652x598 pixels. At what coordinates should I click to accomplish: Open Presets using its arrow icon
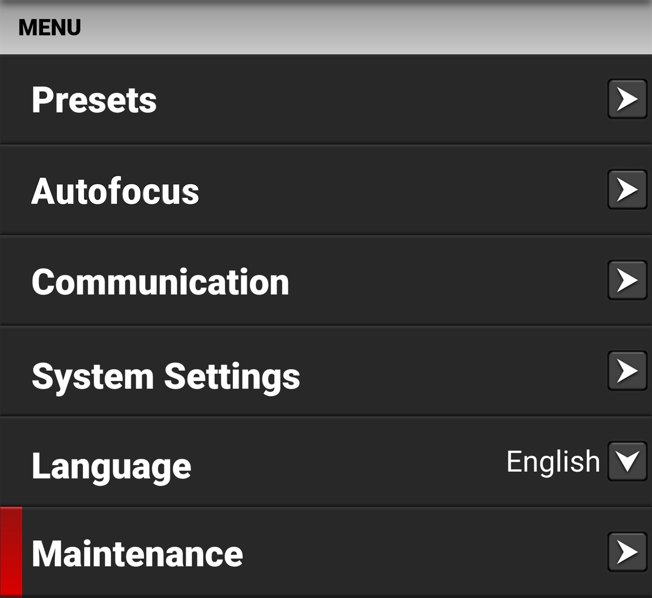pyautogui.click(x=627, y=99)
